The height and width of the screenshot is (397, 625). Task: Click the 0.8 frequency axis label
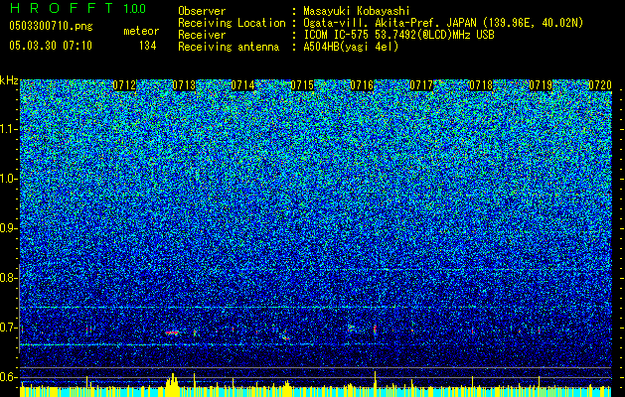click(8, 278)
